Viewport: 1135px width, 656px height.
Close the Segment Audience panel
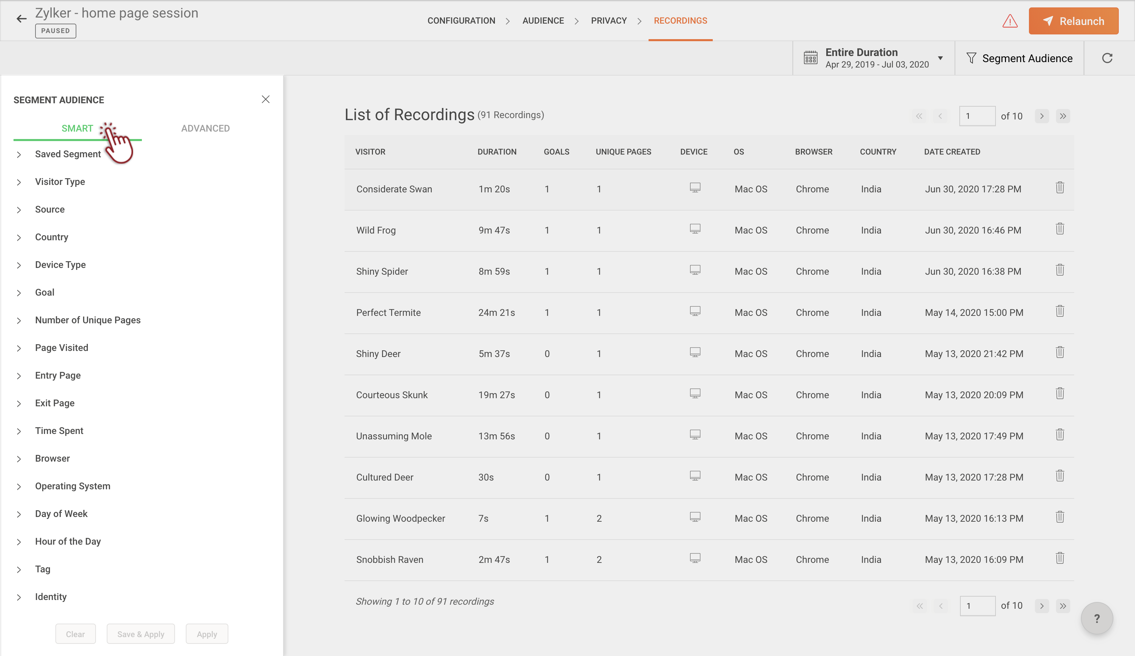[x=265, y=100]
